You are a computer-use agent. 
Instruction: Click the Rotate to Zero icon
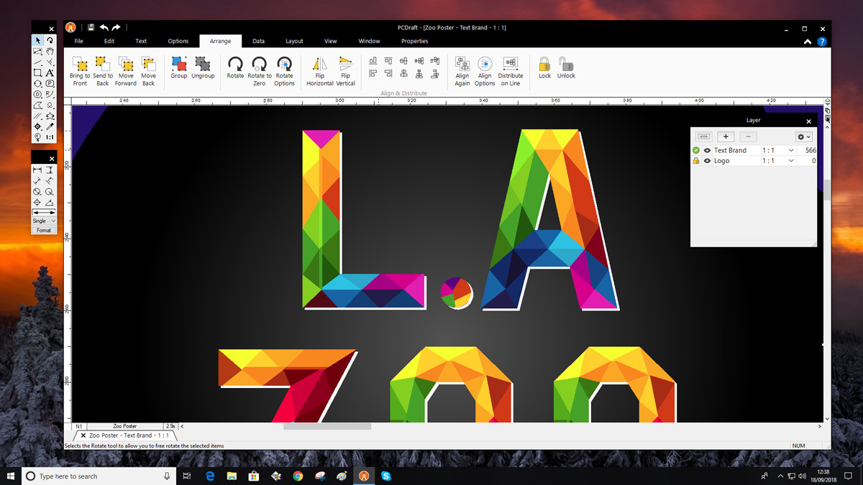tap(260, 65)
